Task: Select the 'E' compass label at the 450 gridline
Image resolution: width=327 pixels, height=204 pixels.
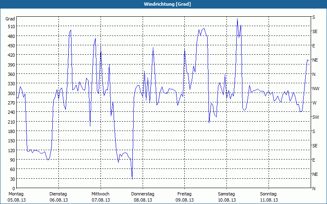Action: [314, 46]
